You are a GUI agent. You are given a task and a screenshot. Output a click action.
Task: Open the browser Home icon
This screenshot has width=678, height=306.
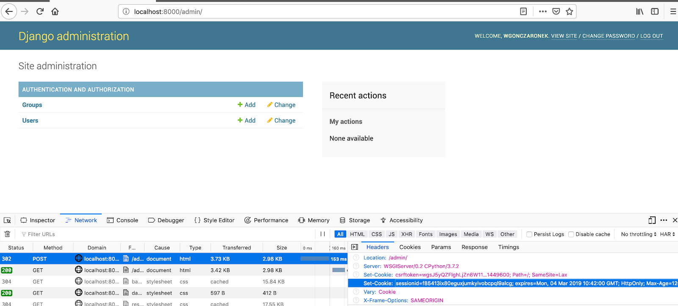pos(55,11)
